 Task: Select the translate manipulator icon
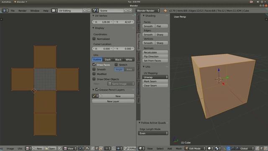click(229, 148)
